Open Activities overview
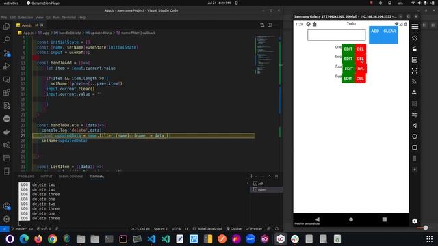This screenshot has width=438, height=246. 11,3
